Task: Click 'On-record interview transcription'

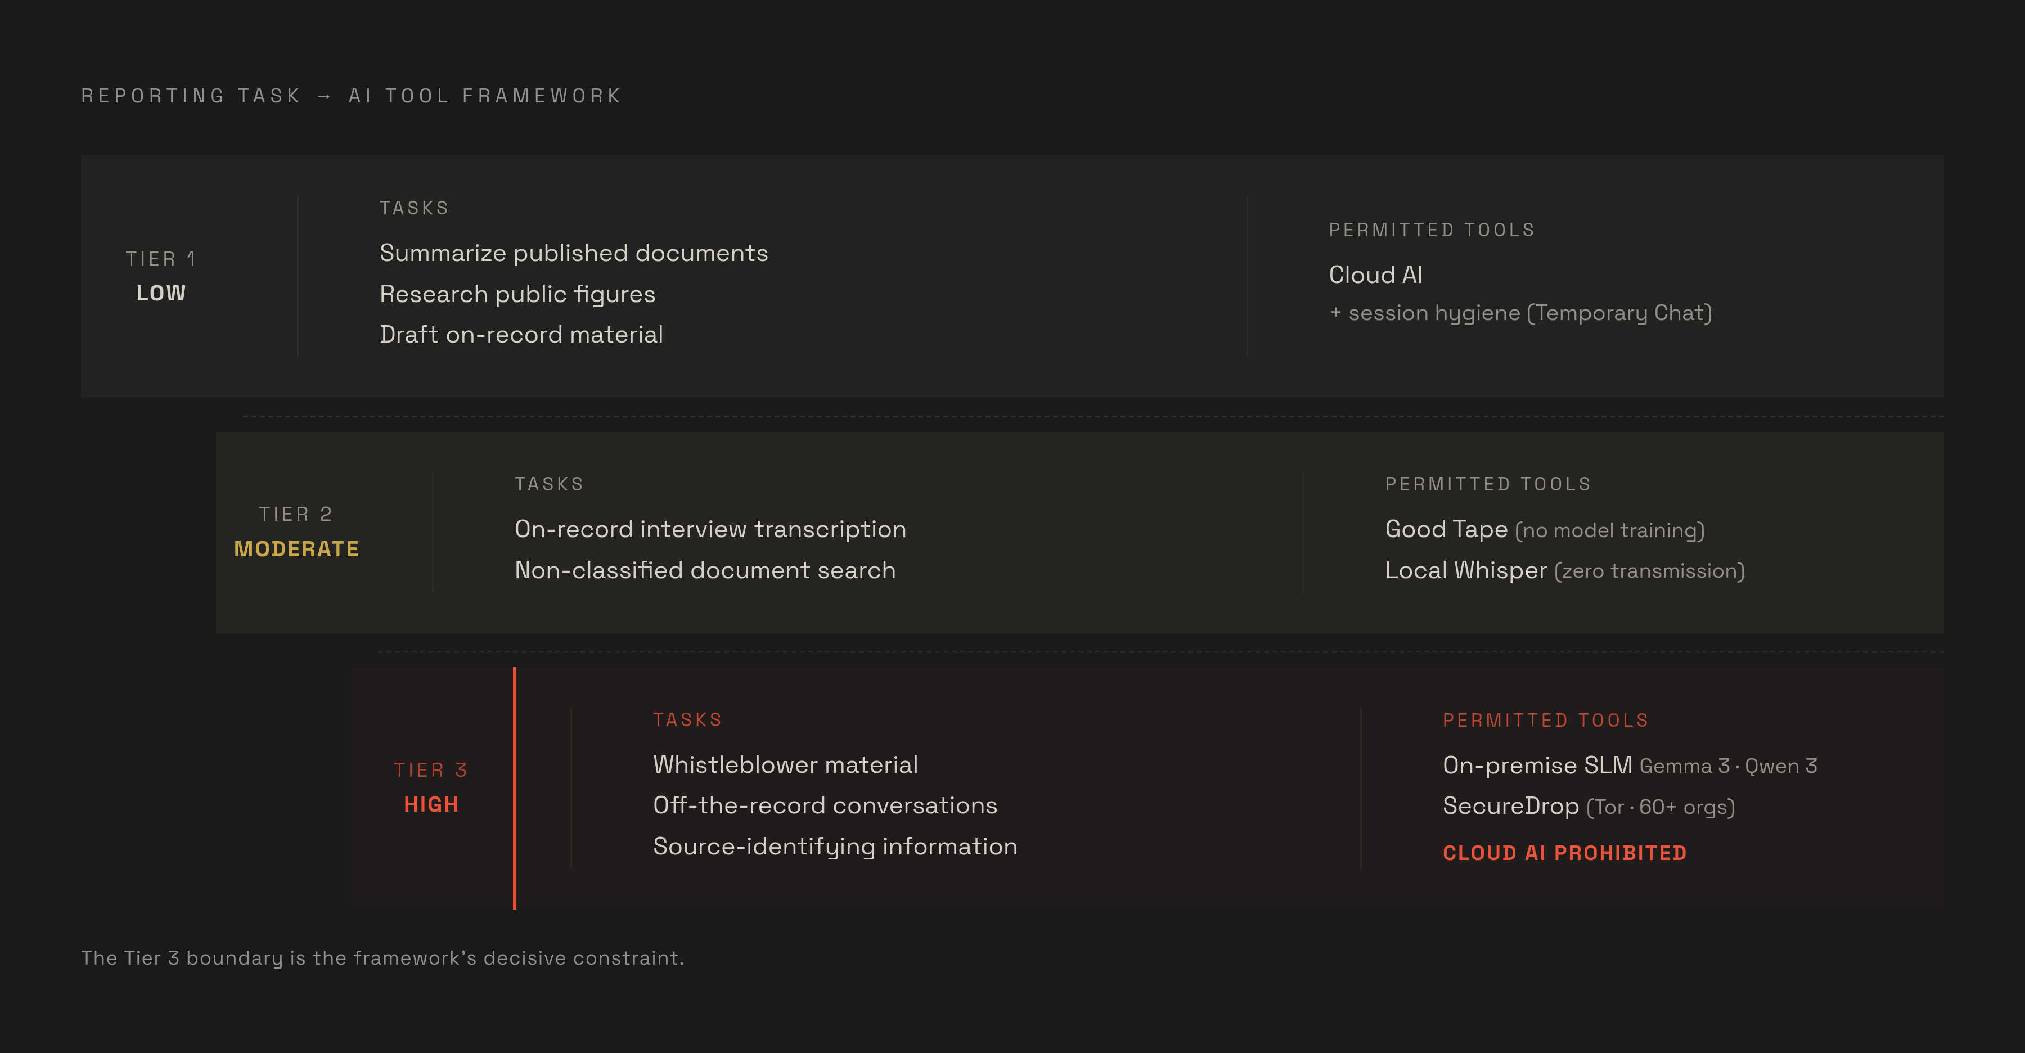Action: click(710, 530)
